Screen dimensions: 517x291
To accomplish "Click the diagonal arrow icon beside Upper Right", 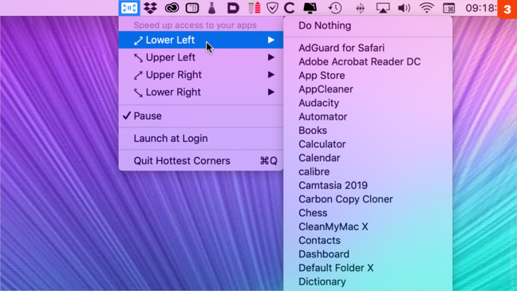I will (x=138, y=76).
